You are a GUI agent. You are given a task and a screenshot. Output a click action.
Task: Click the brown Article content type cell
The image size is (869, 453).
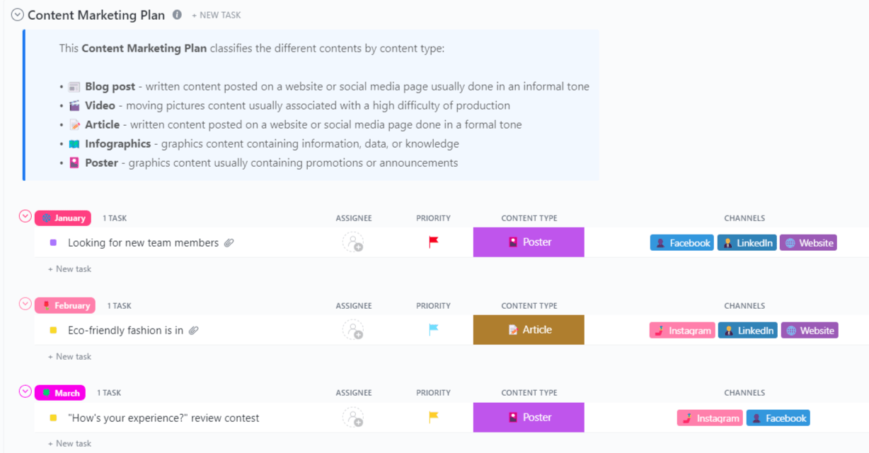529,330
